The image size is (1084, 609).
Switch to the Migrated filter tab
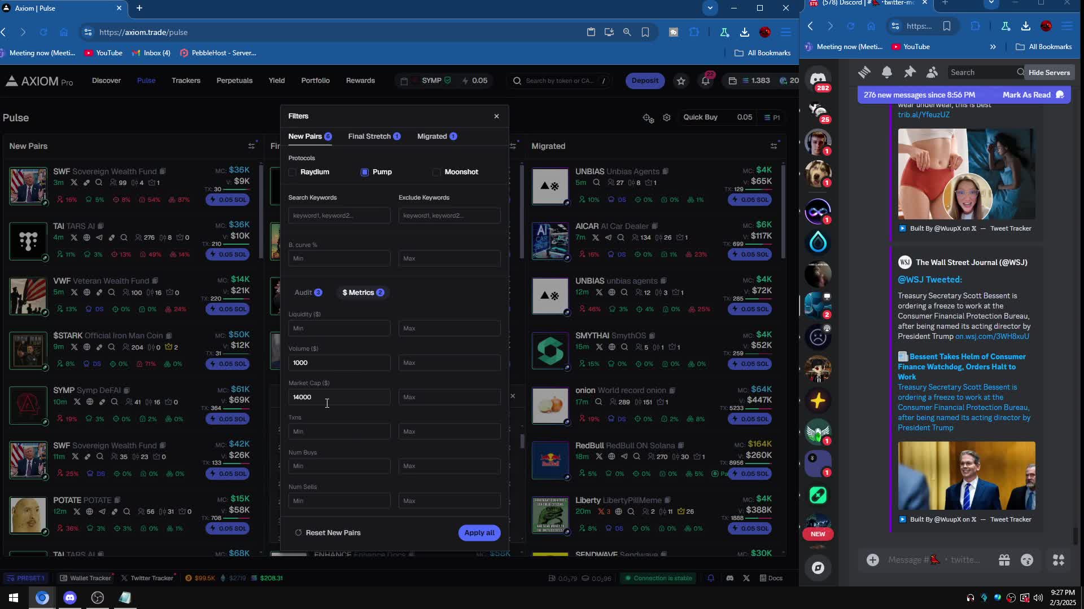(x=437, y=136)
